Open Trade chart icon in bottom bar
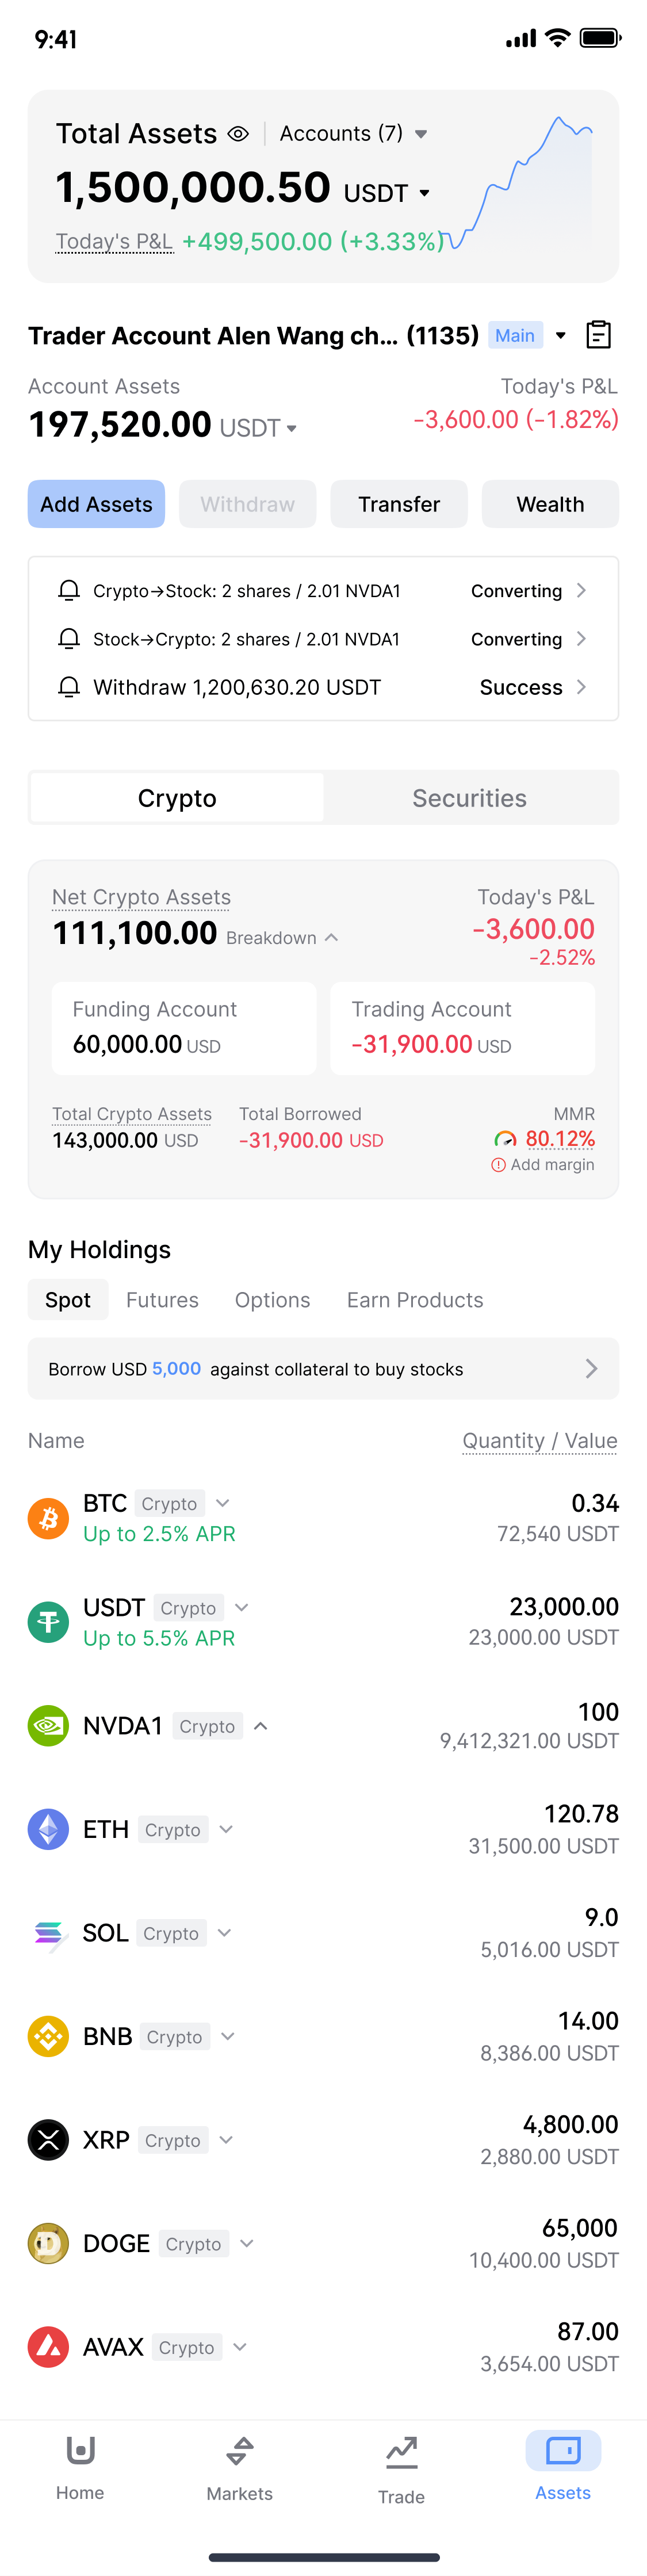The height and width of the screenshot is (2576, 647). pos(401,2469)
